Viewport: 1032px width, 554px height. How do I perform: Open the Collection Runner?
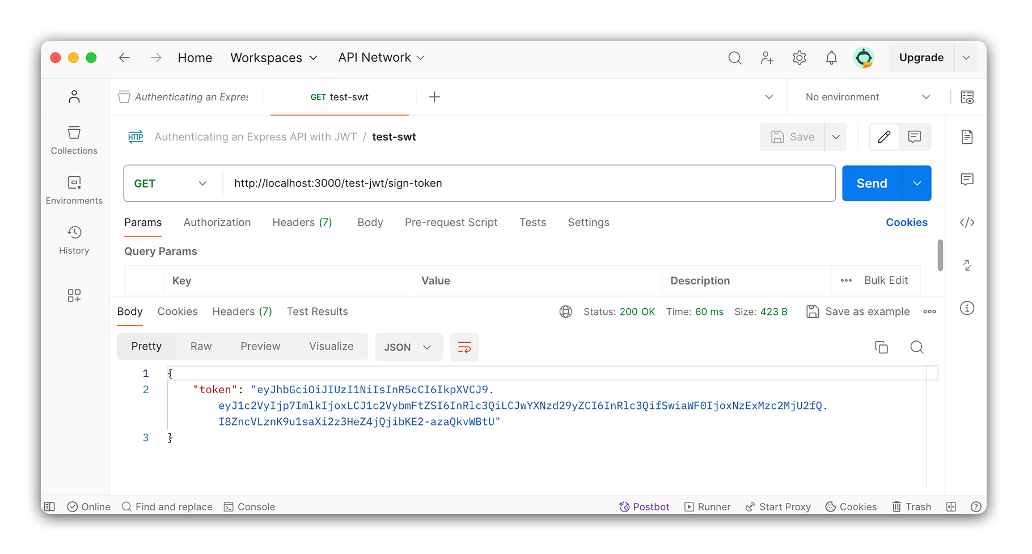pyautogui.click(x=707, y=506)
